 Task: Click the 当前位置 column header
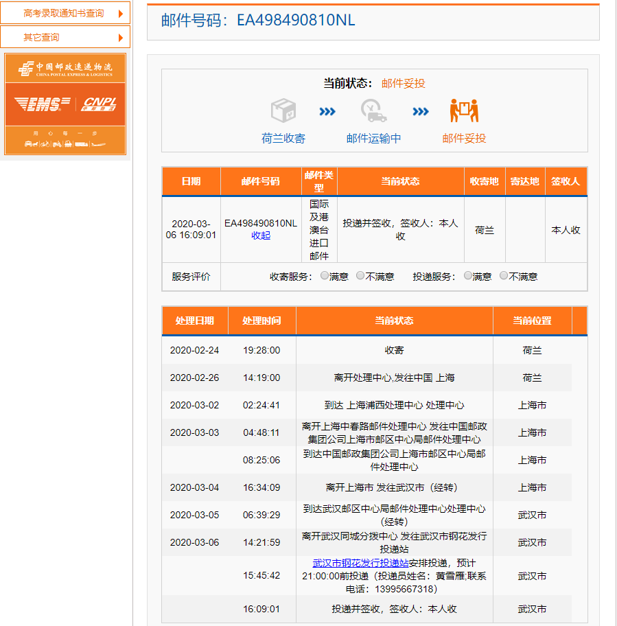point(532,321)
